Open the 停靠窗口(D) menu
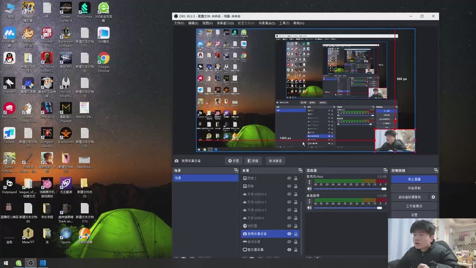Viewport: 476px width, 268px height. coord(226,23)
